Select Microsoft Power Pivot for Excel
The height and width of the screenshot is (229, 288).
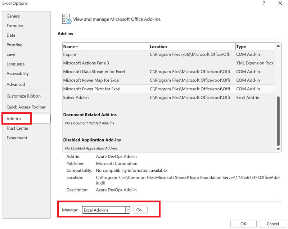pyautogui.click(x=169, y=89)
